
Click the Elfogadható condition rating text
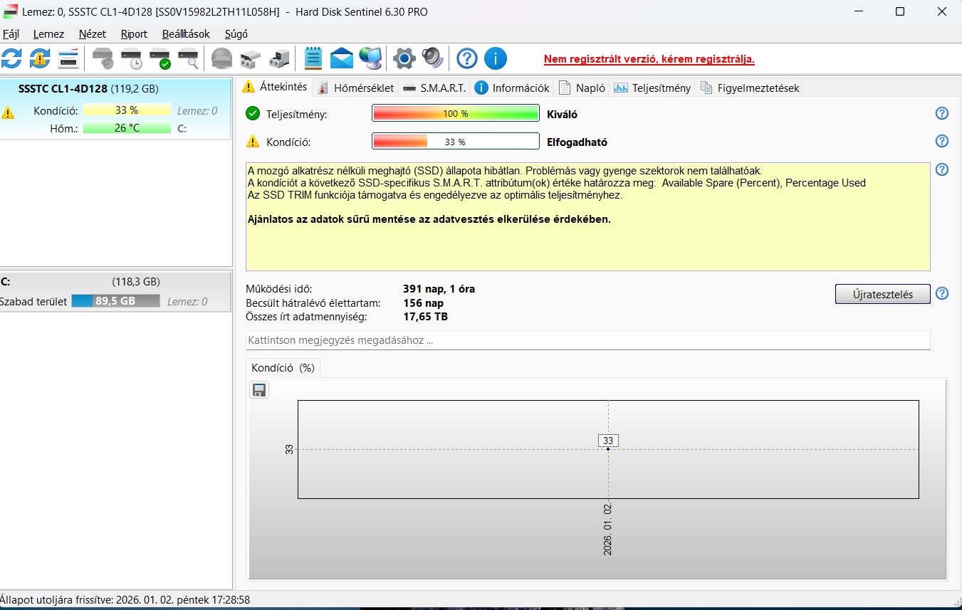tap(577, 142)
